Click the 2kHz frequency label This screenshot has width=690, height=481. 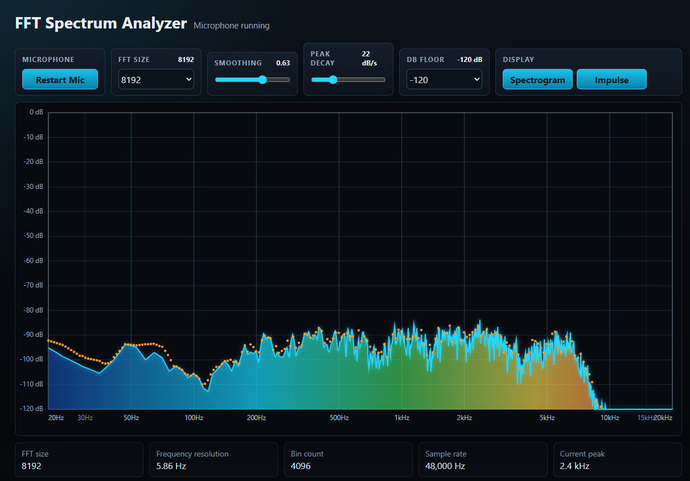coord(464,418)
